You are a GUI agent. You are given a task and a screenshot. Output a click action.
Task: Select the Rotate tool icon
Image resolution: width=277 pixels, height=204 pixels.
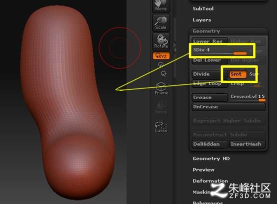(x=161, y=41)
